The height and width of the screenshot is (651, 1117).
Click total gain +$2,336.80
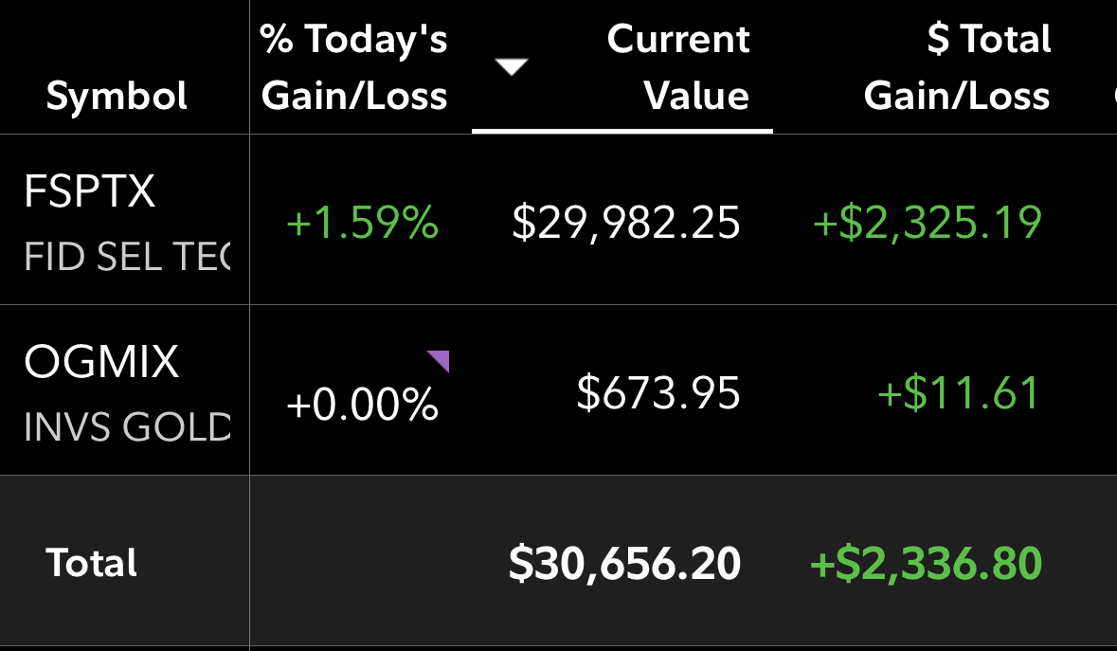[x=926, y=564]
